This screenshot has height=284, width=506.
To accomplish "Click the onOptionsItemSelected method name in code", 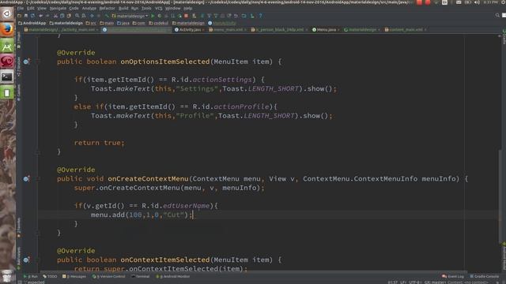I will coord(165,62).
